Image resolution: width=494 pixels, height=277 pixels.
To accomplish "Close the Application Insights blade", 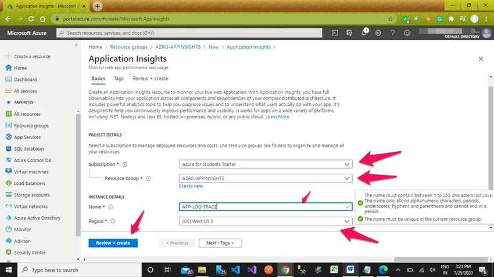I will 481,59.
